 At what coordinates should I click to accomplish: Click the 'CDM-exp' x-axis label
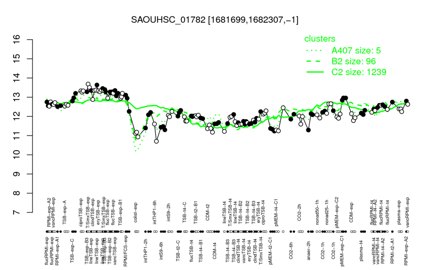click(x=351, y=212)
